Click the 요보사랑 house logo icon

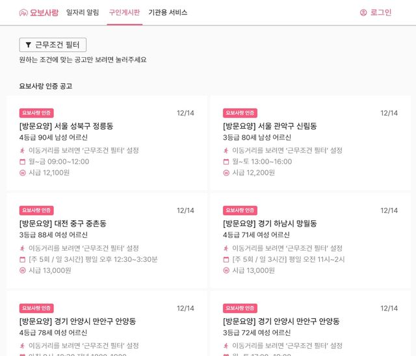23,12
